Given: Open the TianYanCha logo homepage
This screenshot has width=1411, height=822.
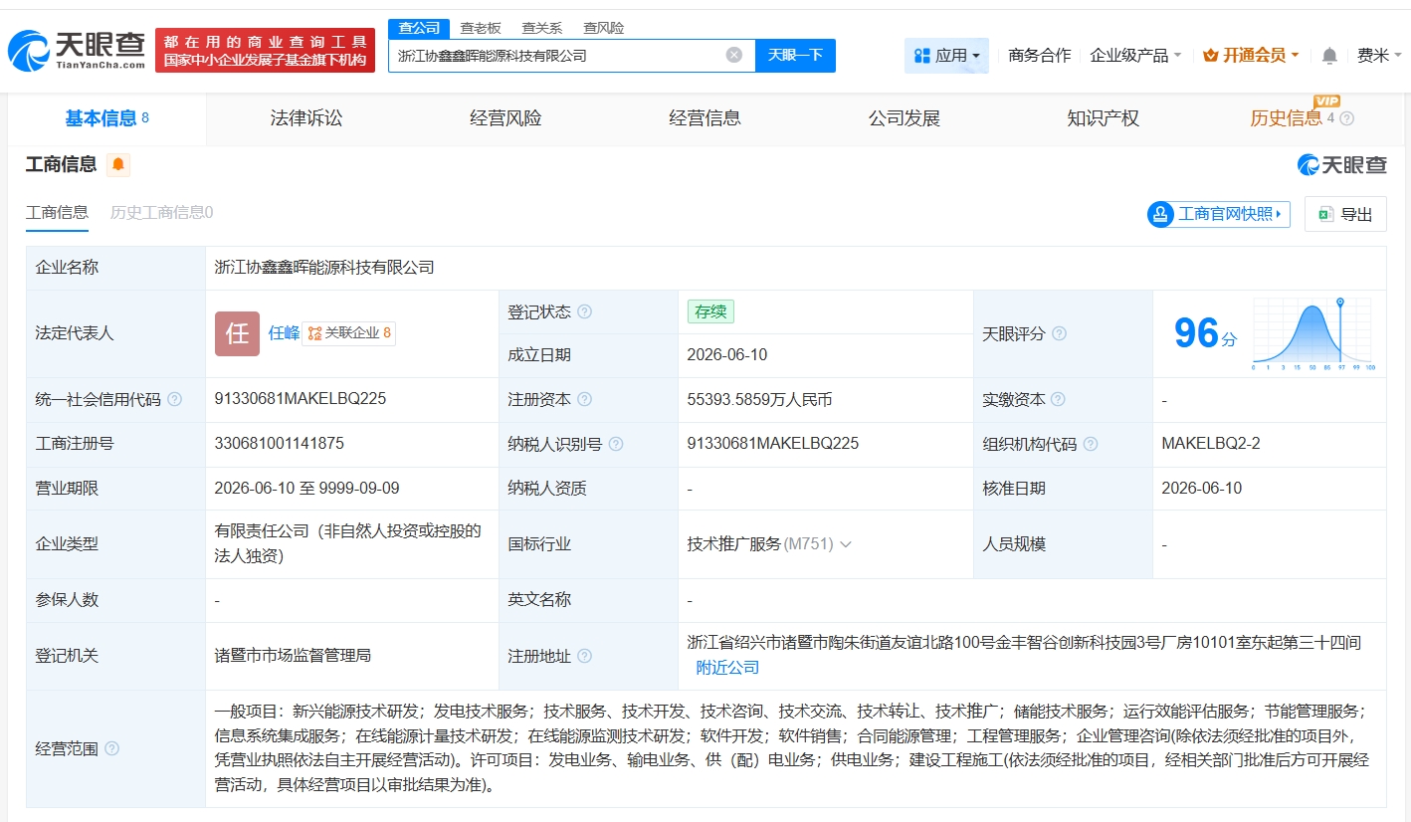Looking at the screenshot, I should [77, 51].
